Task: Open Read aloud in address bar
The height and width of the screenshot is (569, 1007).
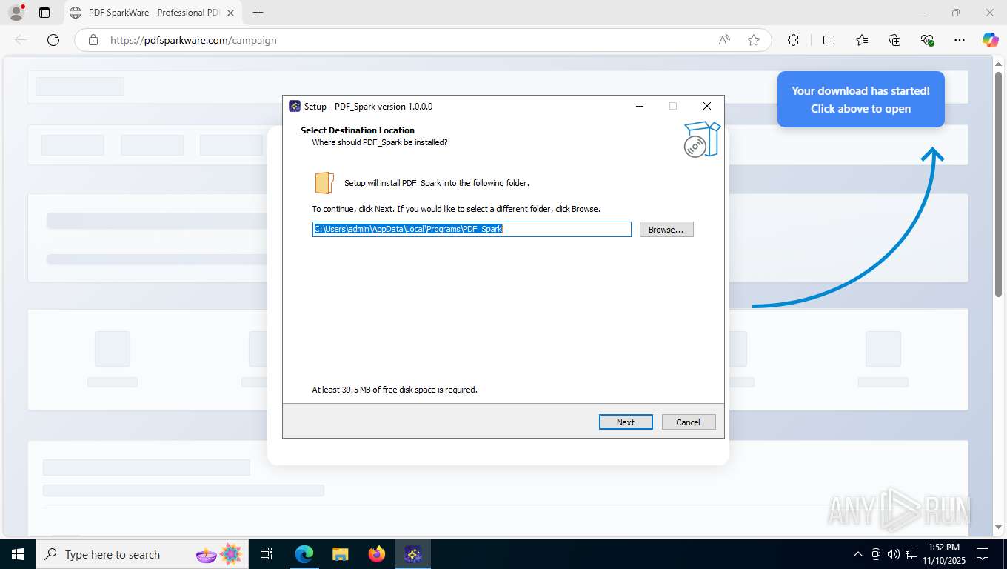Action: (724, 40)
